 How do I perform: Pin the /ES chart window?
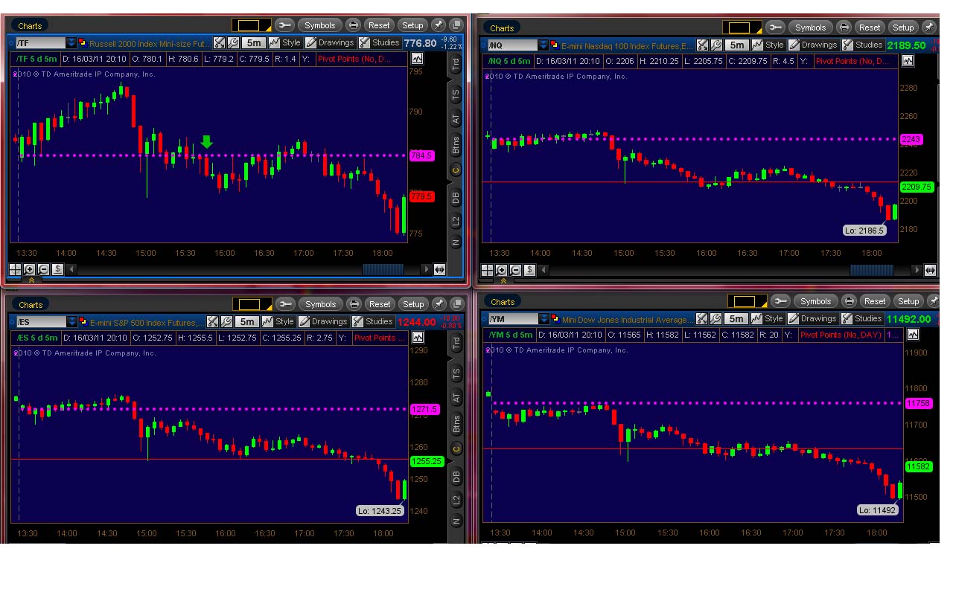click(x=439, y=304)
